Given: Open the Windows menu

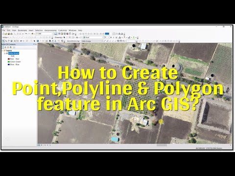Looking at the screenshot, I should (x=72, y=30).
